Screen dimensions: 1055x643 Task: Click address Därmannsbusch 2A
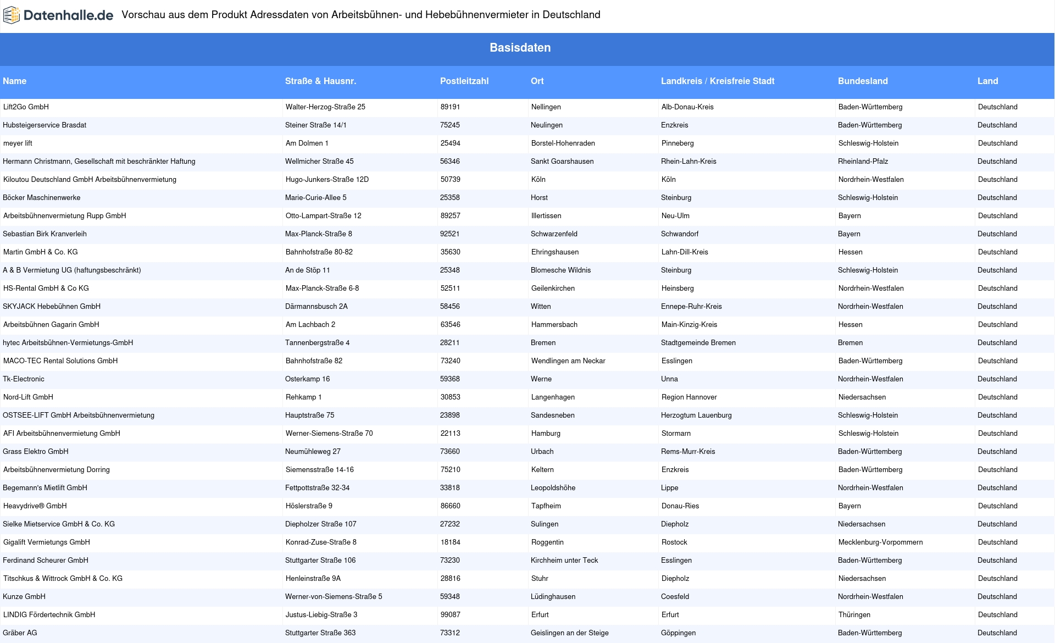[316, 307]
